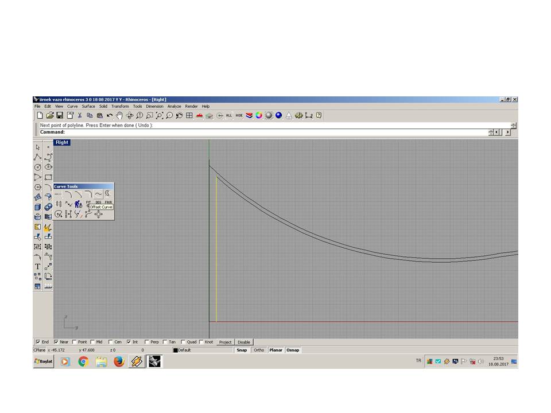This screenshot has width=551, height=413.
Task: Click the Zoom Window icon
Action: coord(150,115)
